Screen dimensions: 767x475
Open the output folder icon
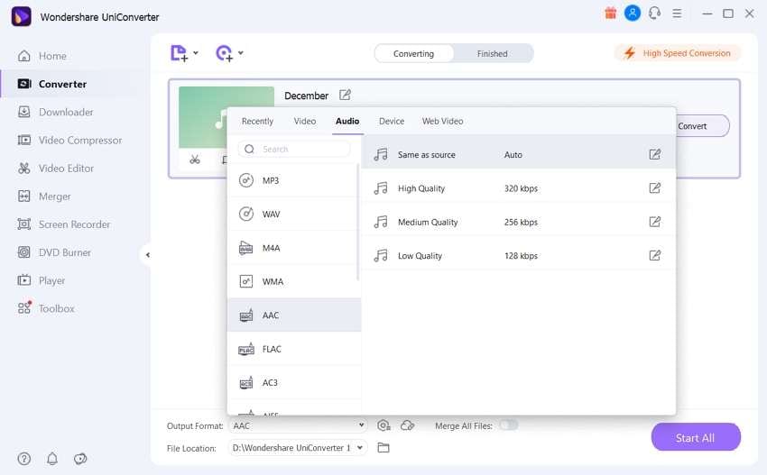[383, 448]
